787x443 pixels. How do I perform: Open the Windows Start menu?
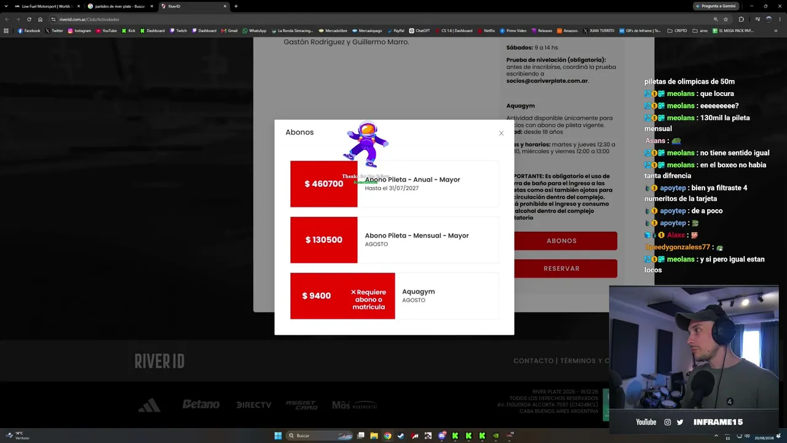pos(278,436)
